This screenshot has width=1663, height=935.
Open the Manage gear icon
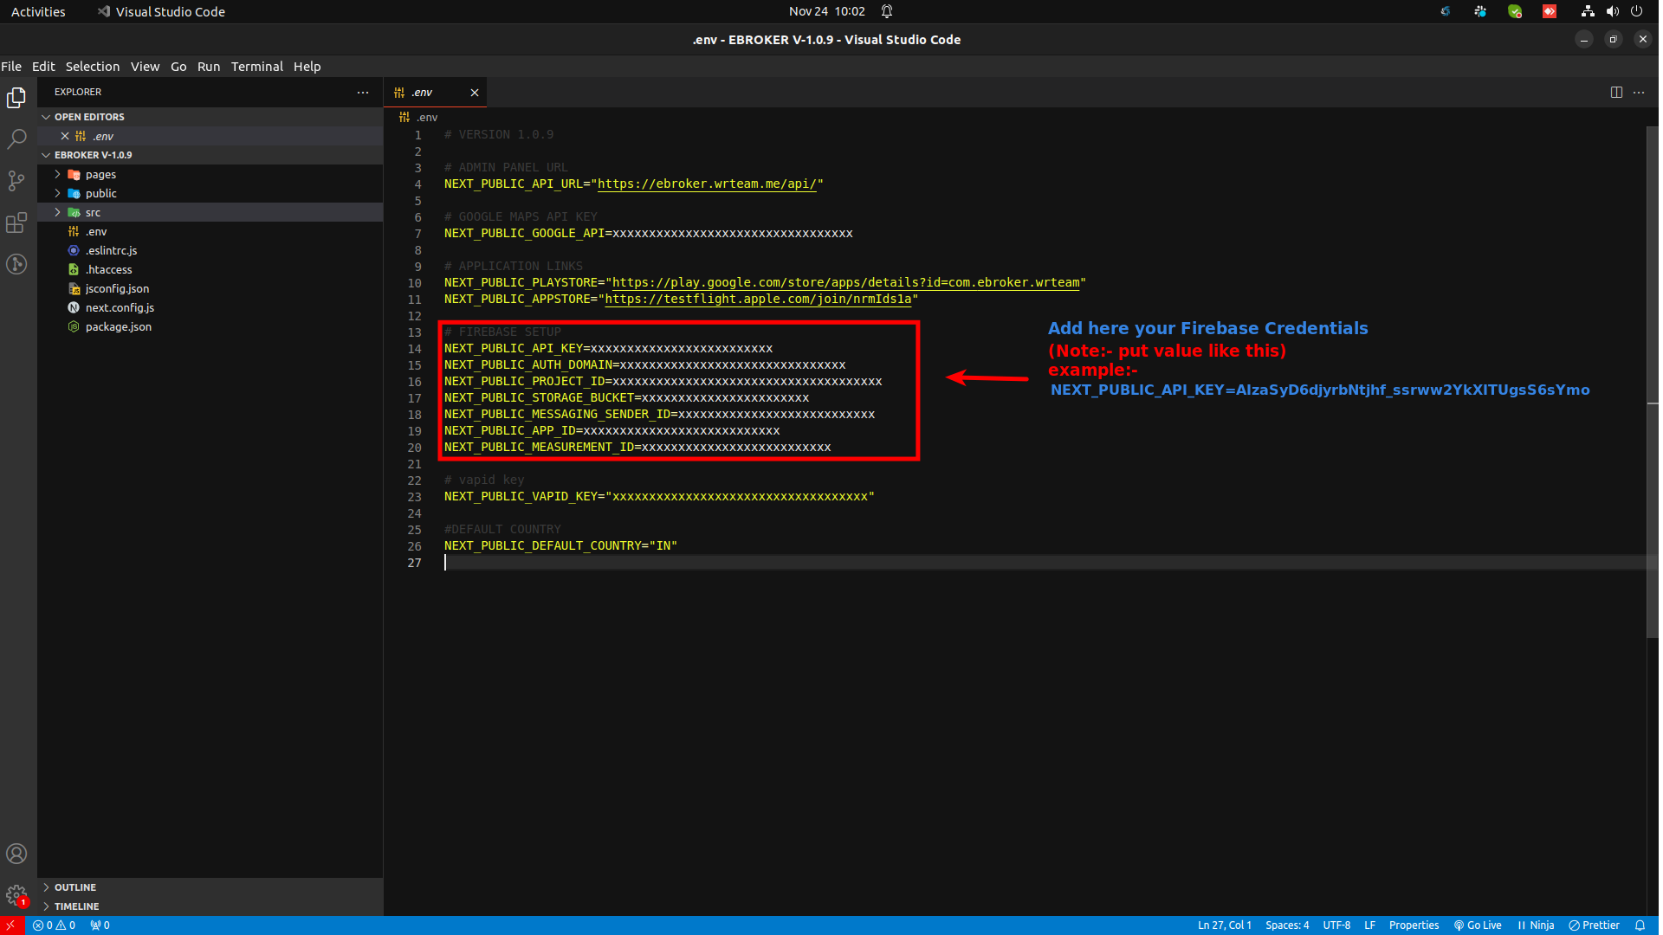point(16,895)
